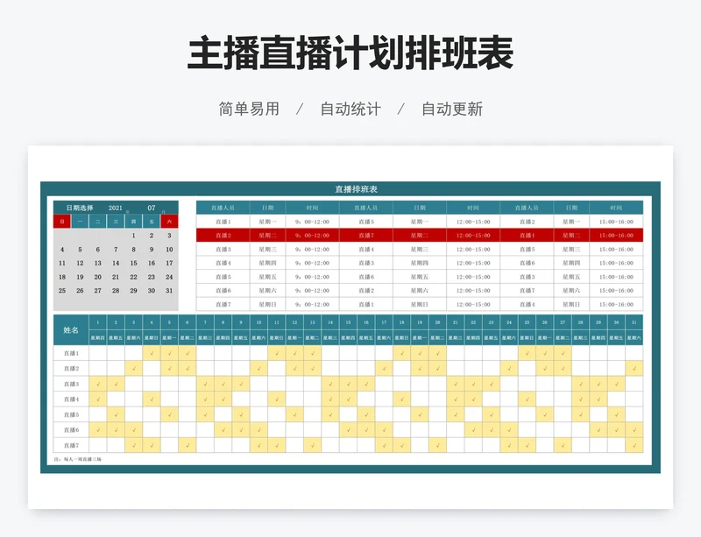The image size is (701, 537).
Task: Click the 9:00-12:00 time cell for 星期日
Action: tap(313, 305)
